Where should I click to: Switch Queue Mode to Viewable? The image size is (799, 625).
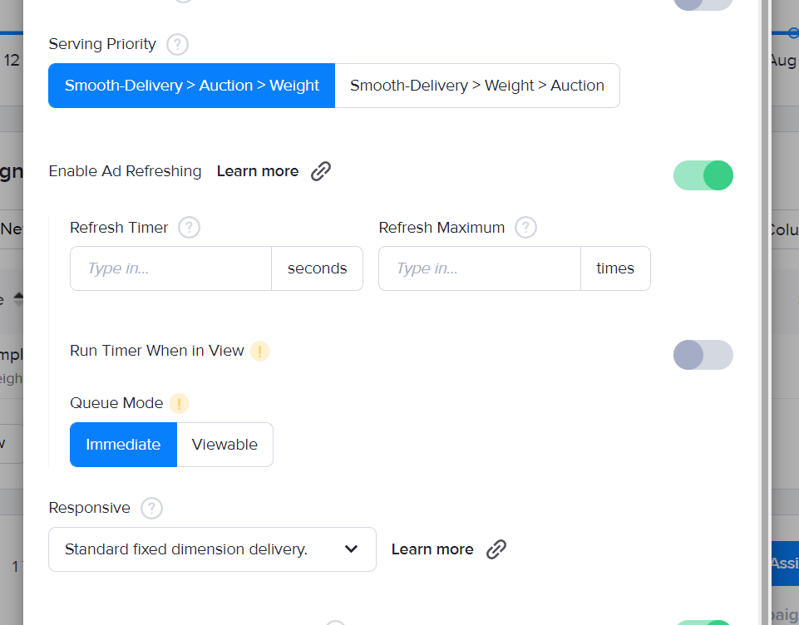224,444
